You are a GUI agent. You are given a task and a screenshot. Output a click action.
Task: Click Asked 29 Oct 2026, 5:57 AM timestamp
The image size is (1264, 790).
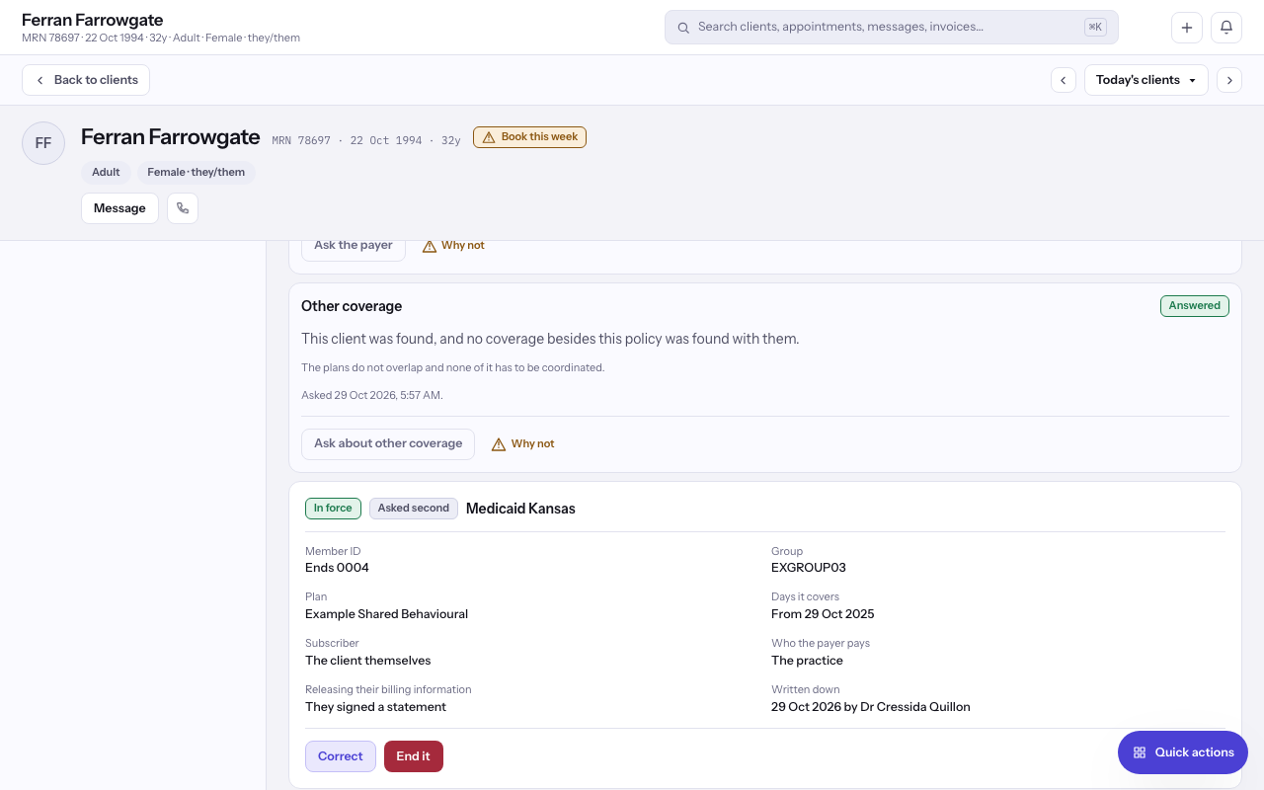372,395
